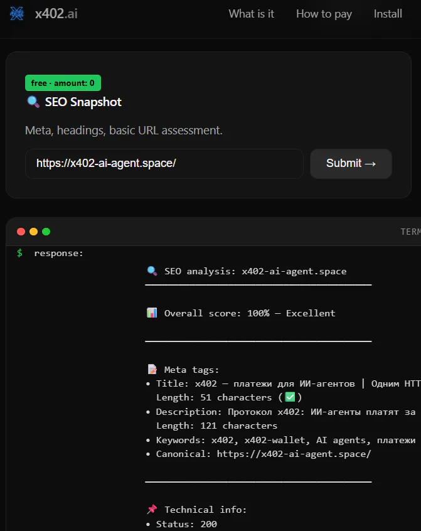Focus the URL input field
This screenshot has height=531, width=421.
point(164,164)
